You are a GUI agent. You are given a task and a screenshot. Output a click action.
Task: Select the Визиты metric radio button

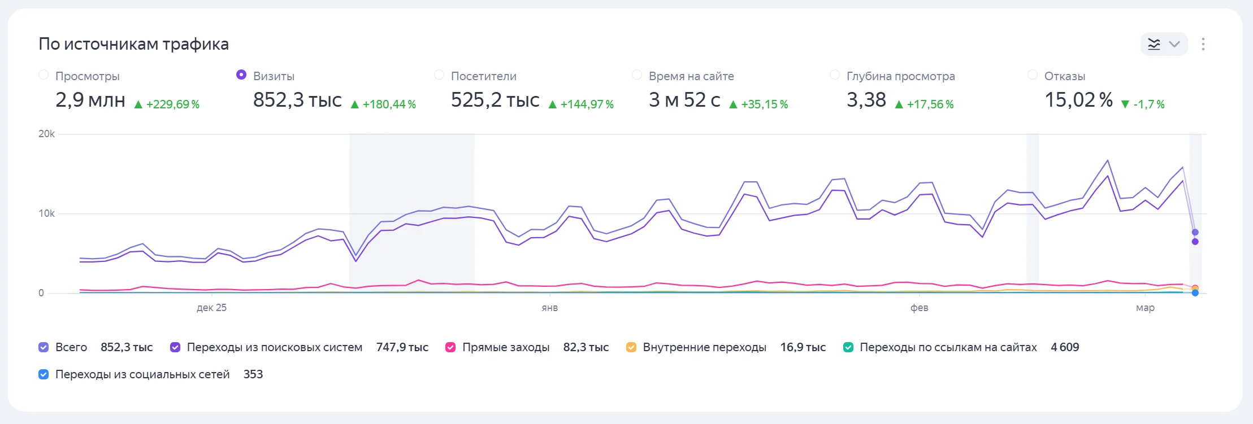[x=241, y=75]
